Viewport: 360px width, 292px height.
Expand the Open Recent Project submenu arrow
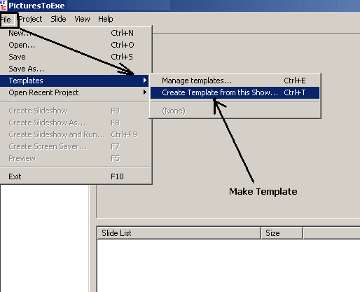(145, 92)
